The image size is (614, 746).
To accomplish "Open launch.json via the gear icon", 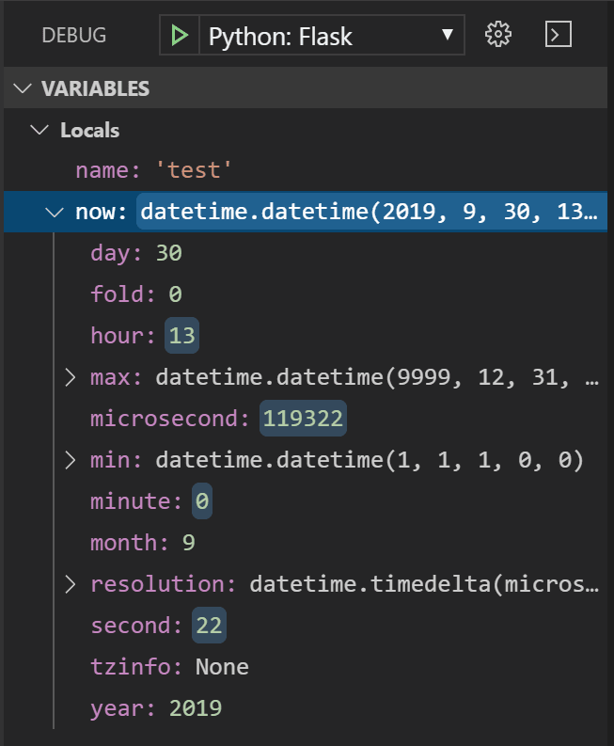I will [x=497, y=36].
